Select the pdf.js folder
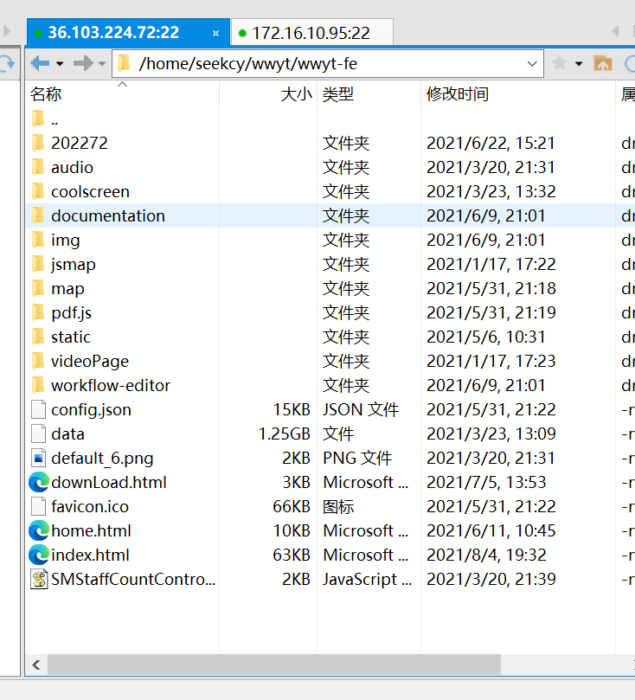This screenshot has width=635, height=700. pyautogui.click(x=72, y=313)
